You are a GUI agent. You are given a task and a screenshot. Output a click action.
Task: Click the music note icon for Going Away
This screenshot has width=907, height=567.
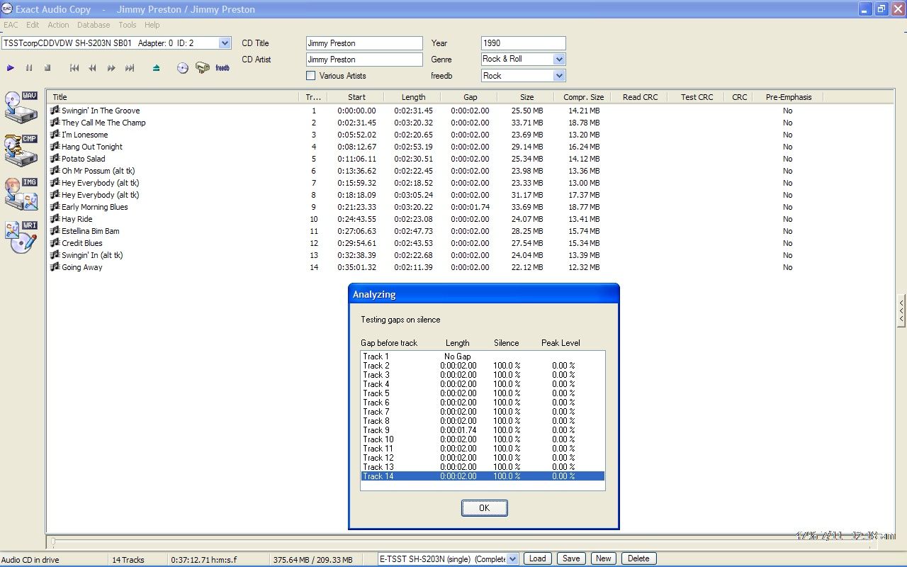[55, 267]
